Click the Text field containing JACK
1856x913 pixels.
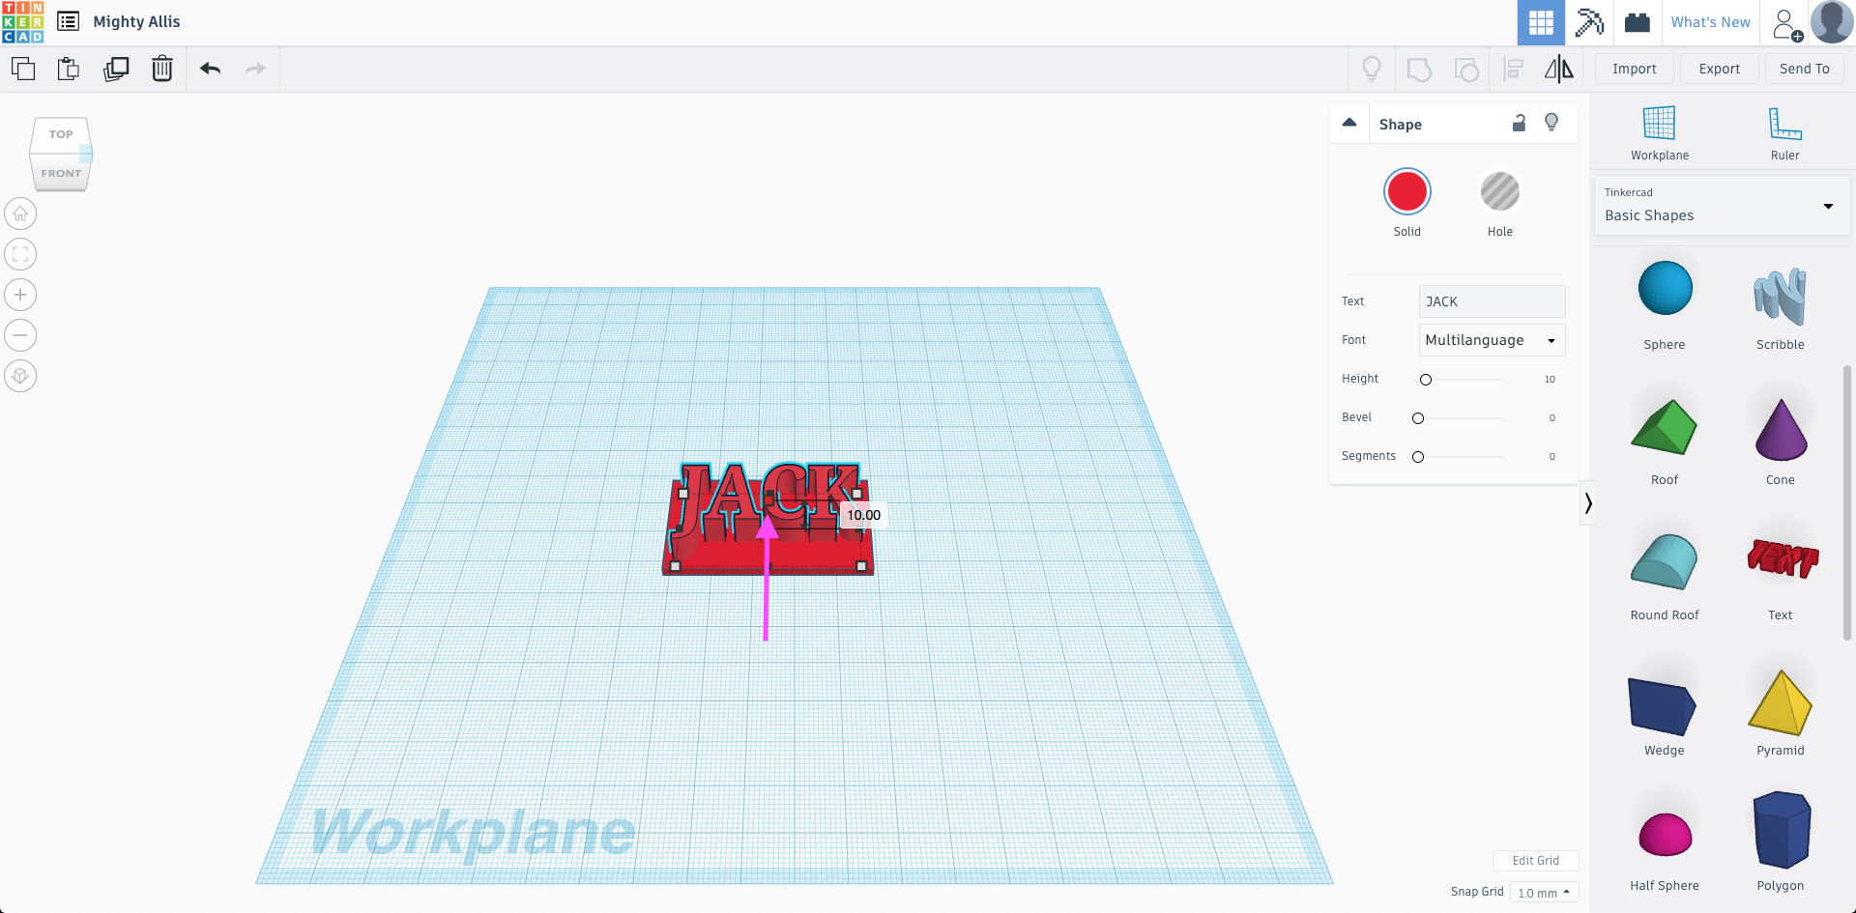tap(1491, 301)
